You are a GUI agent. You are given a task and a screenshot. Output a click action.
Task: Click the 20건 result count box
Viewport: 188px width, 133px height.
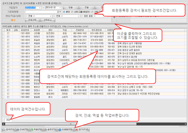pyautogui.click(x=8, y=120)
